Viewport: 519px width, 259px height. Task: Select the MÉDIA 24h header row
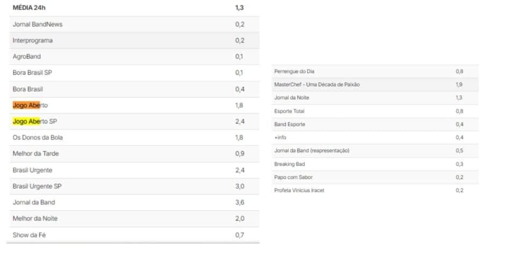click(134, 8)
